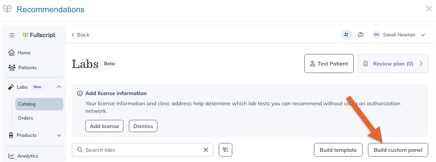Collapse the Labs sidebar section
The image size is (436, 162).
(59, 87)
